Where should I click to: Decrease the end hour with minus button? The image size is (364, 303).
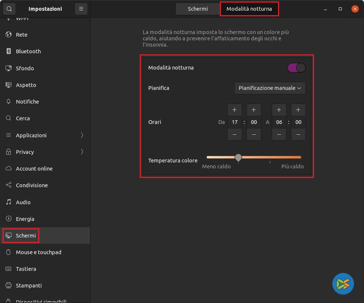279,134
